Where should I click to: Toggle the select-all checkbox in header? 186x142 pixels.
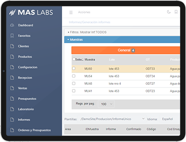pyautogui.click(x=74, y=59)
